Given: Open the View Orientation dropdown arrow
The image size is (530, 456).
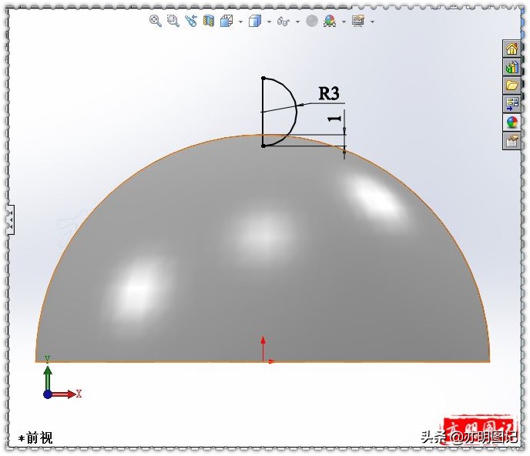Looking at the screenshot, I should [x=240, y=22].
